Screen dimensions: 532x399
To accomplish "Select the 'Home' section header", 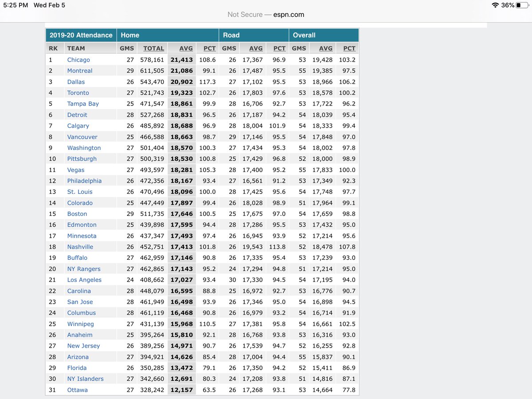I will pyautogui.click(x=130, y=35).
